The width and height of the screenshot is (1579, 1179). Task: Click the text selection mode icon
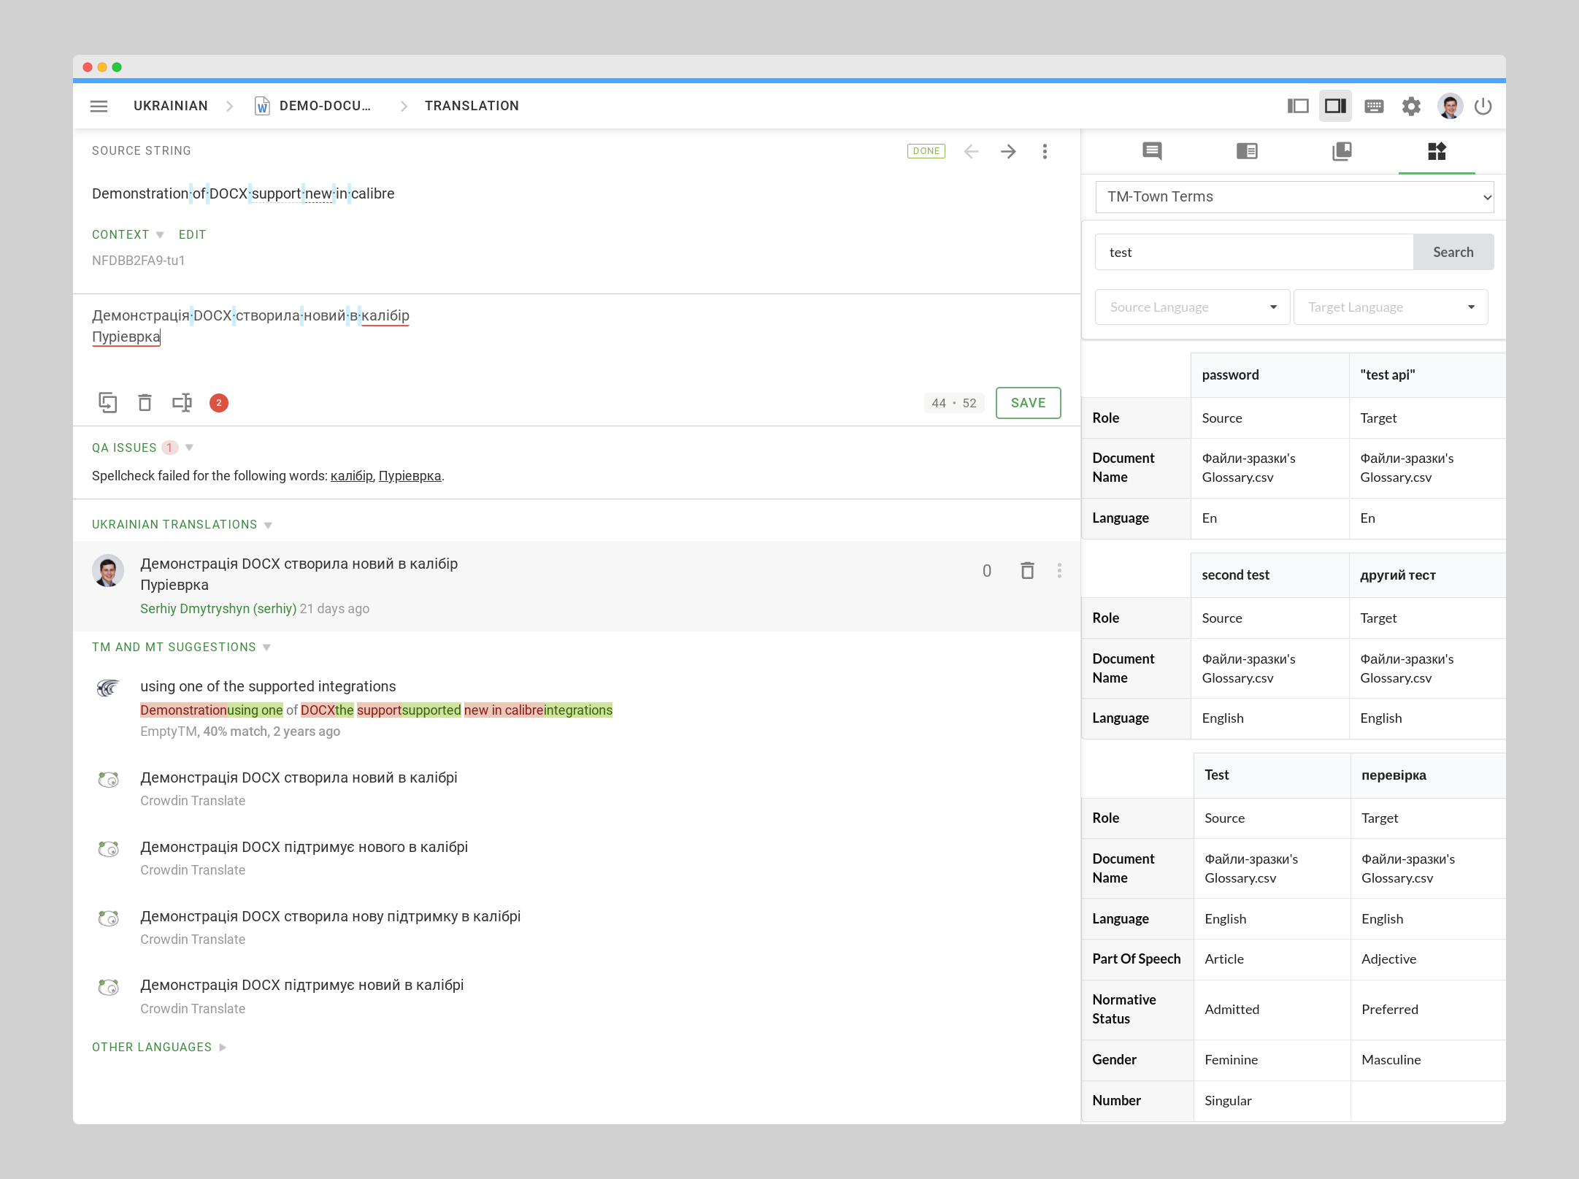pyautogui.click(x=182, y=402)
